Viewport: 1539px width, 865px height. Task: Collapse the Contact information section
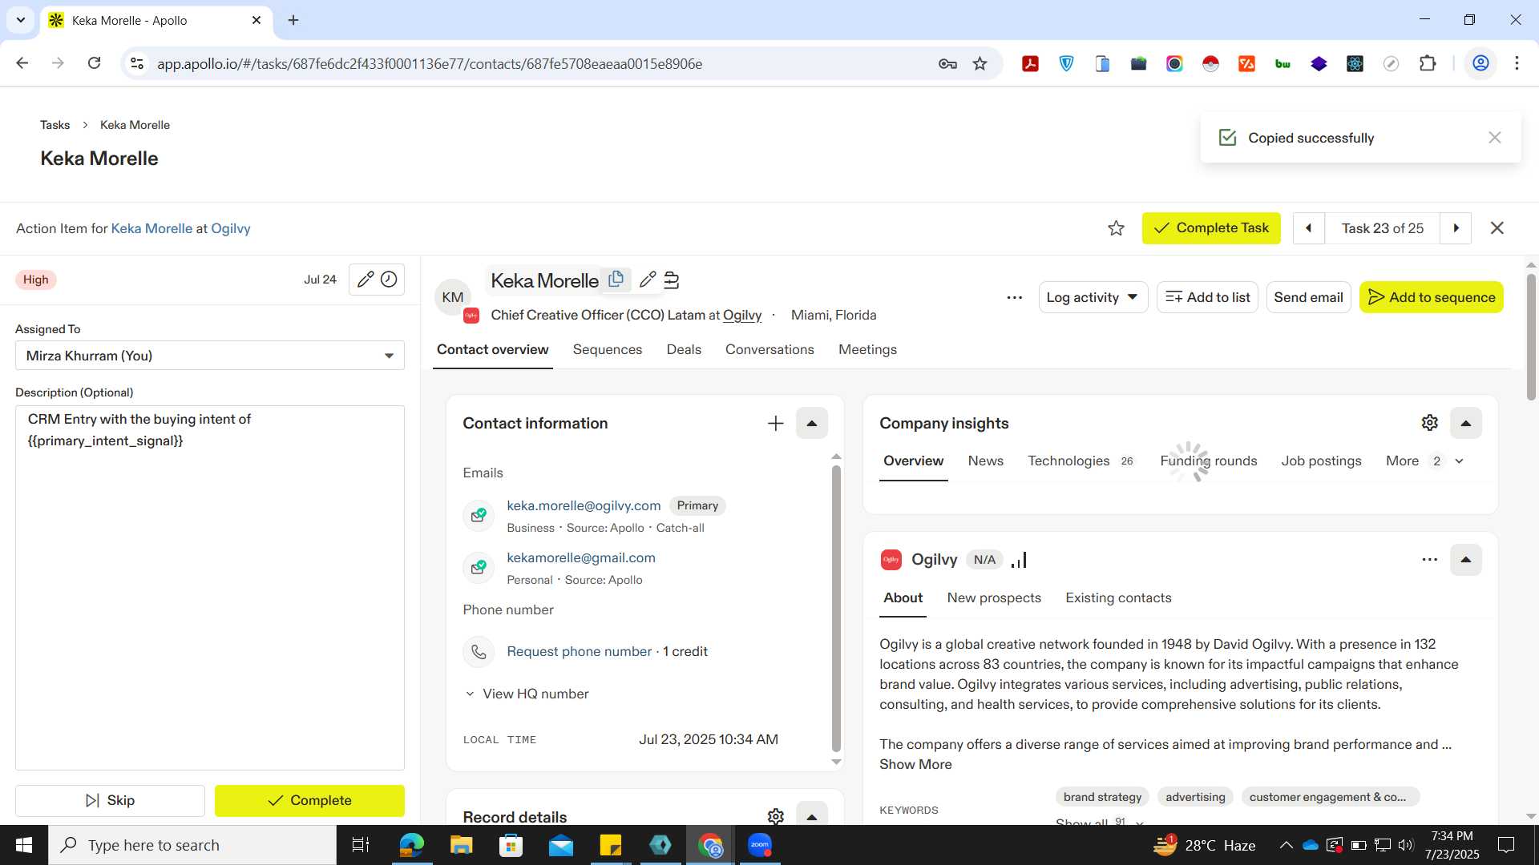[811, 423]
